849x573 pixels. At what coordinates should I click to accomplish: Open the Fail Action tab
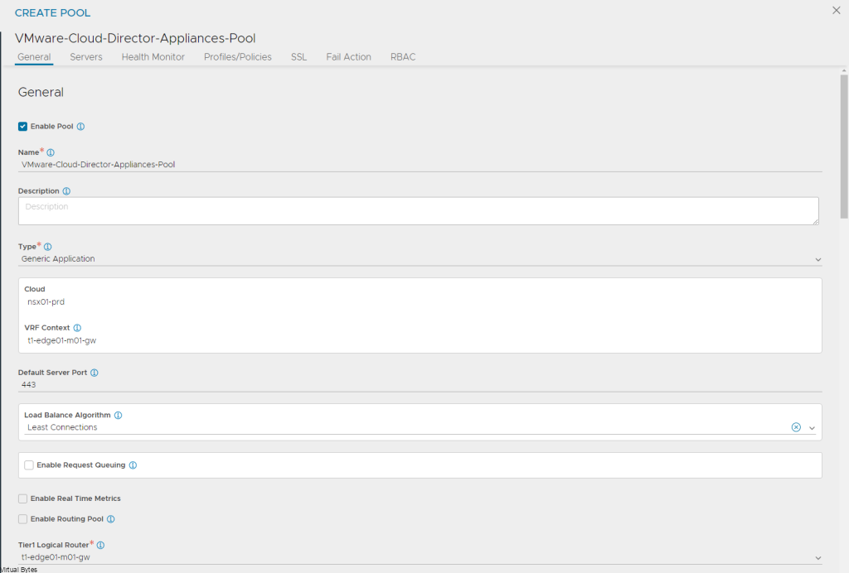click(349, 57)
